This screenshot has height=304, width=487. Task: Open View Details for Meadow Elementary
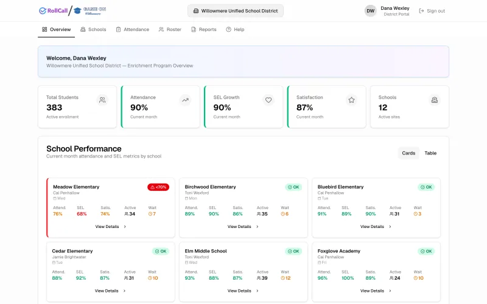[111, 227]
